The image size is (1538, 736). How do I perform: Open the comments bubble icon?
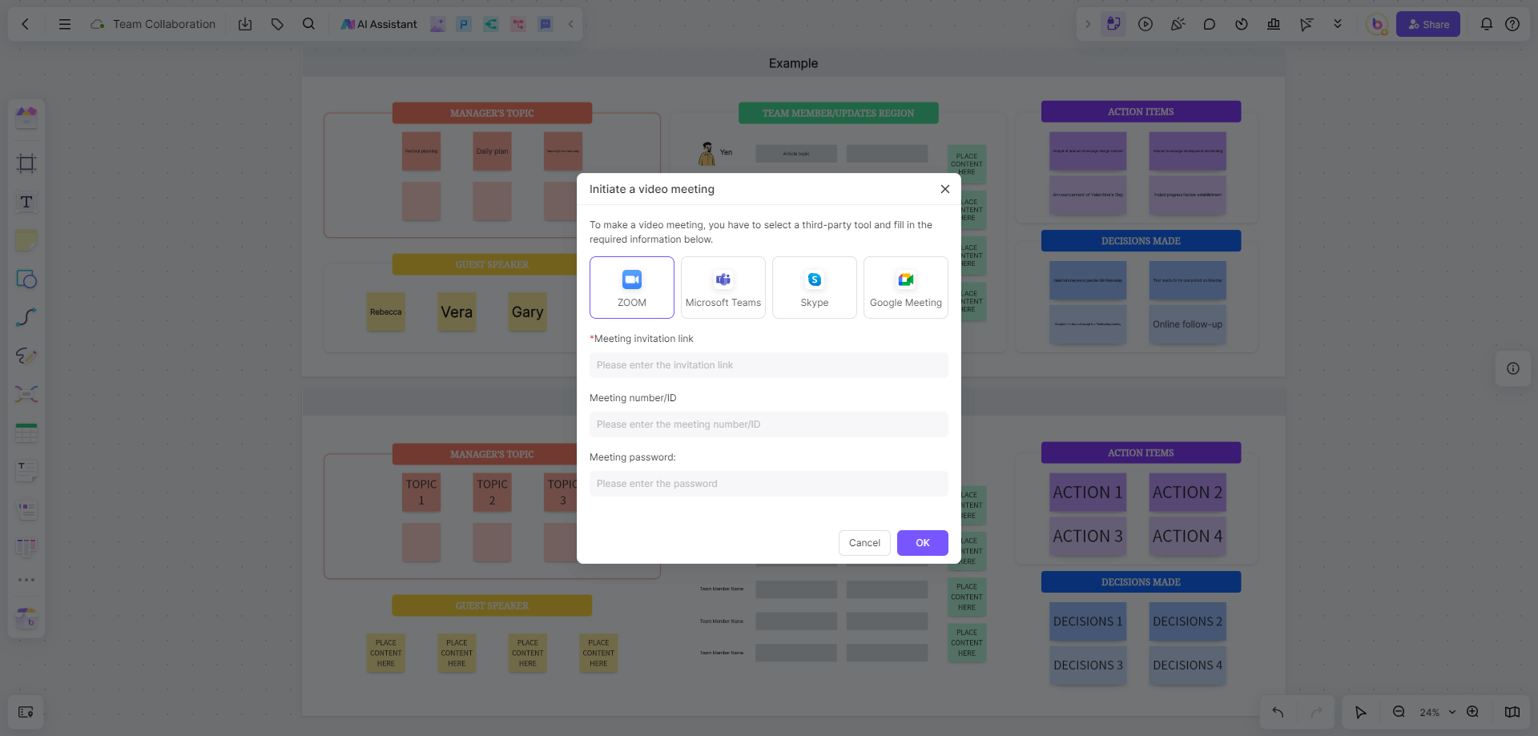click(1210, 24)
